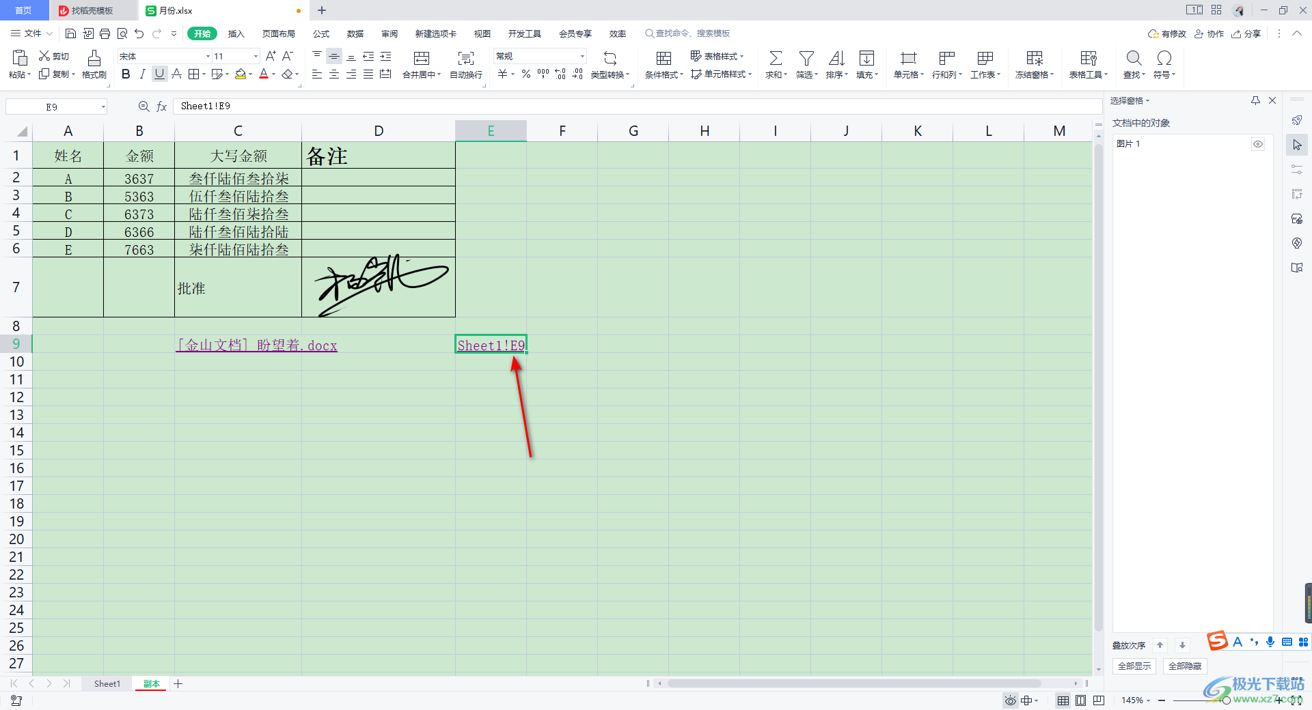Click the Sum (求和) sigma icon
Viewport: 1312px width, 710px height.
coord(776,58)
